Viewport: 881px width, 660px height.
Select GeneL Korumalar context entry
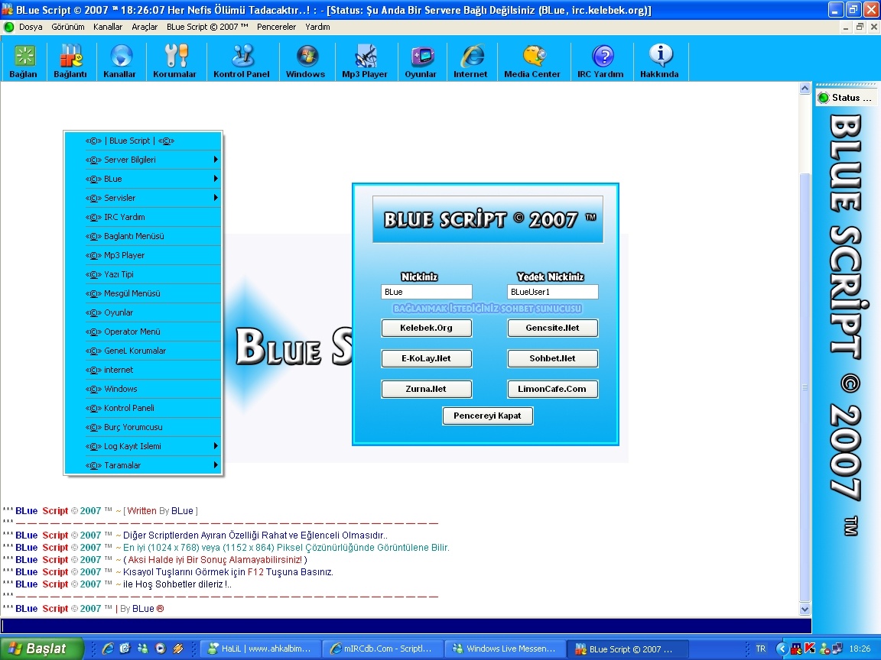point(143,351)
